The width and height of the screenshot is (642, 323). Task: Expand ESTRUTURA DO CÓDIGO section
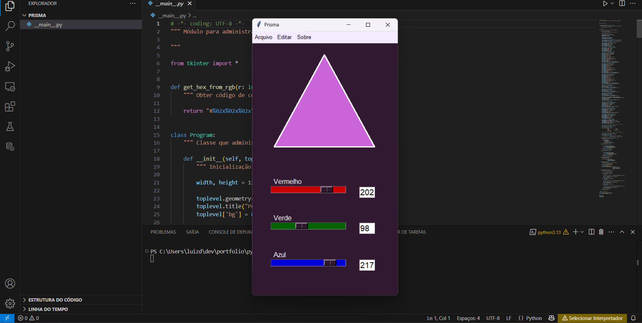tap(55, 300)
